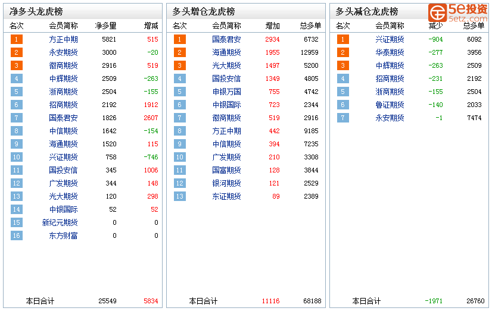492x311 pixels.
Task: Click the 多头减仓龙虎榜 panel title
Action: click(x=367, y=11)
